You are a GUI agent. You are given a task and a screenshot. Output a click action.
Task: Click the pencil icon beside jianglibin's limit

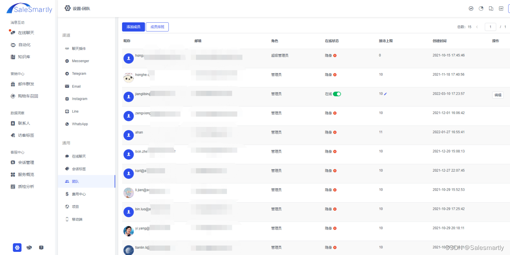point(386,94)
